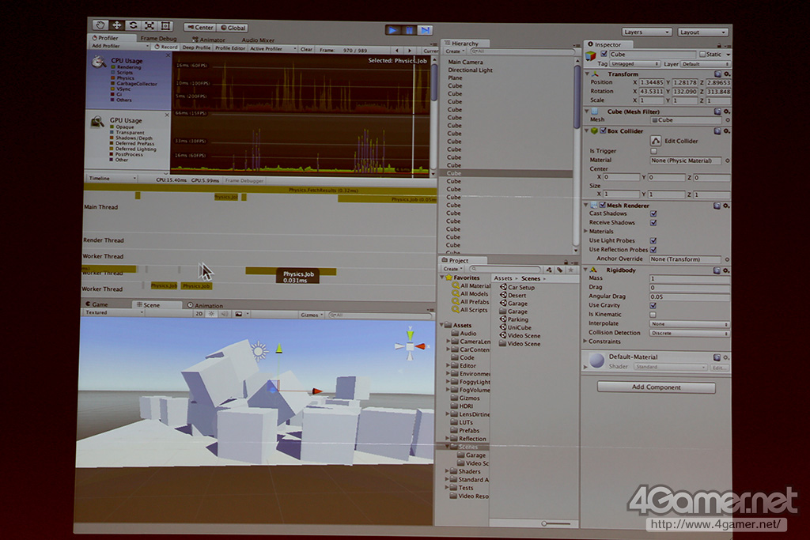
Task: Click the scene orientation gizmo
Action: point(411,346)
